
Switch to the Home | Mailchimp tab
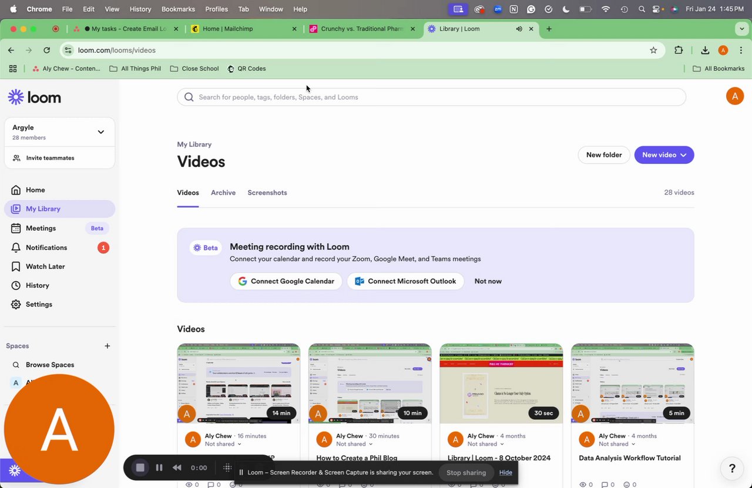[244, 29]
